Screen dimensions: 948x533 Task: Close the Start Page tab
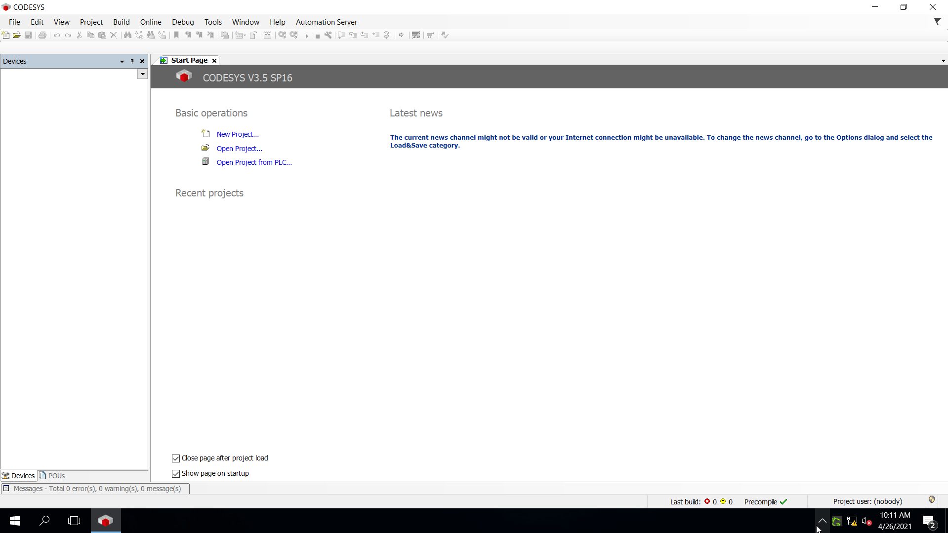click(x=214, y=61)
